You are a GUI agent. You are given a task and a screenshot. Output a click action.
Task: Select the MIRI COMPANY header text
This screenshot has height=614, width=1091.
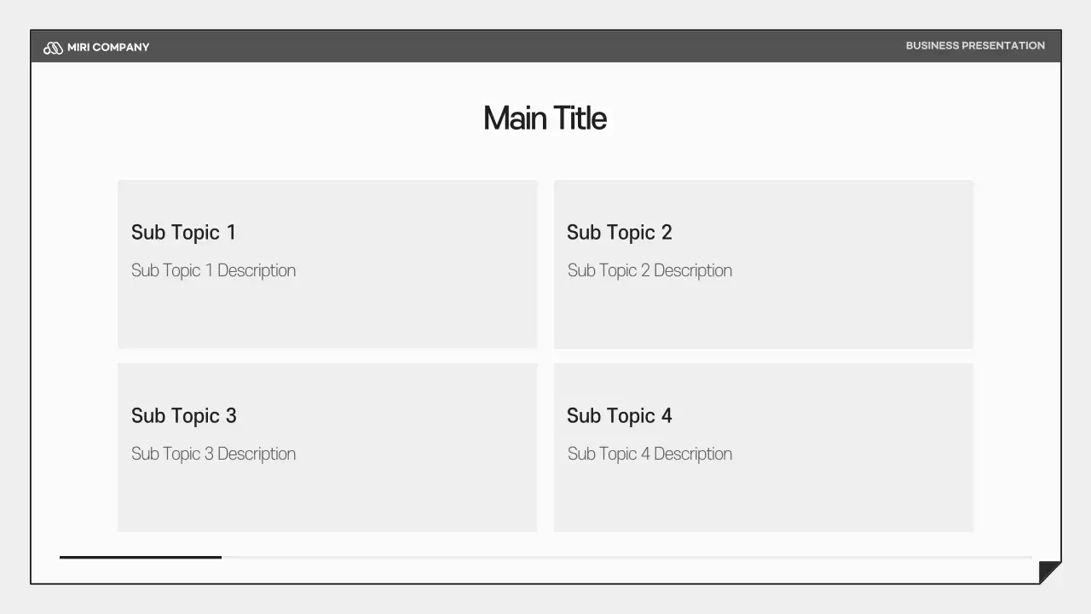pyautogui.click(x=108, y=48)
